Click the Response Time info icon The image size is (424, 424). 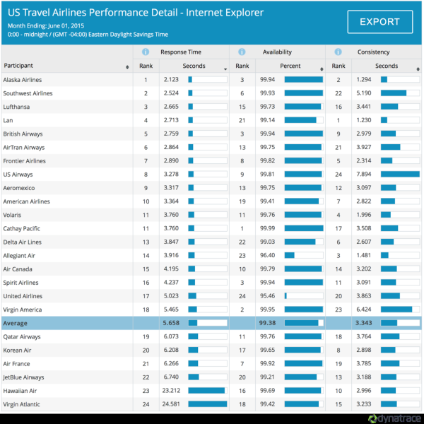pyautogui.click(x=146, y=52)
